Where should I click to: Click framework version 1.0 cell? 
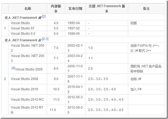[107, 48]
